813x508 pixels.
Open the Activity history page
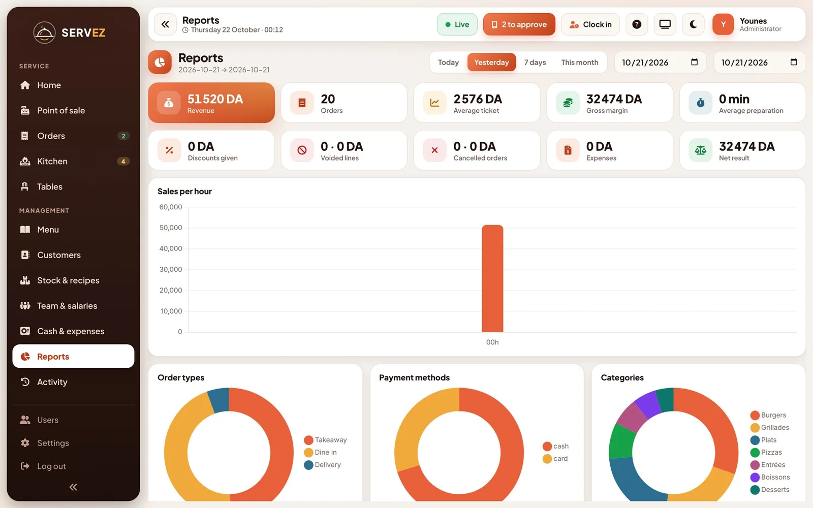click(x=73, y=382)
